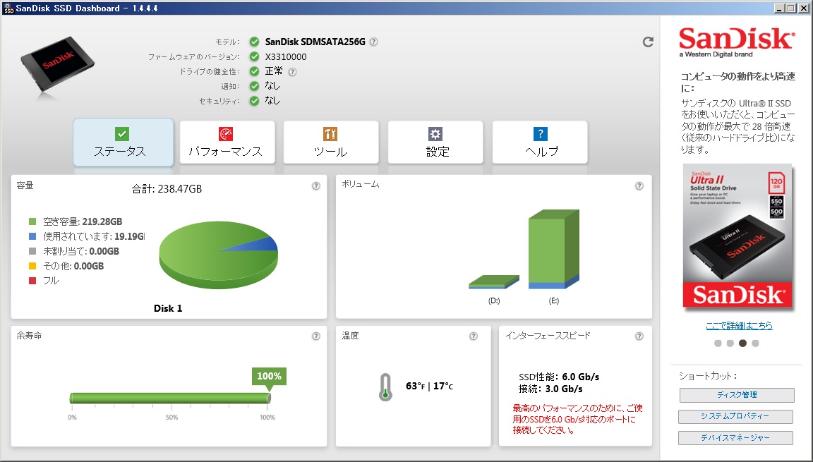This screenshot has height=462, width=813.
Task: Open the ヘルプ tab
Action: click(x=540, y=142)
